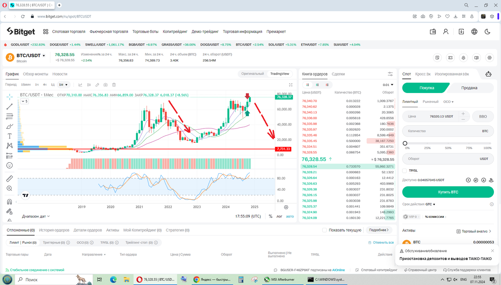The image size is (501, 285).
Task: Select the 15мин timeframe
Action: 26,85
